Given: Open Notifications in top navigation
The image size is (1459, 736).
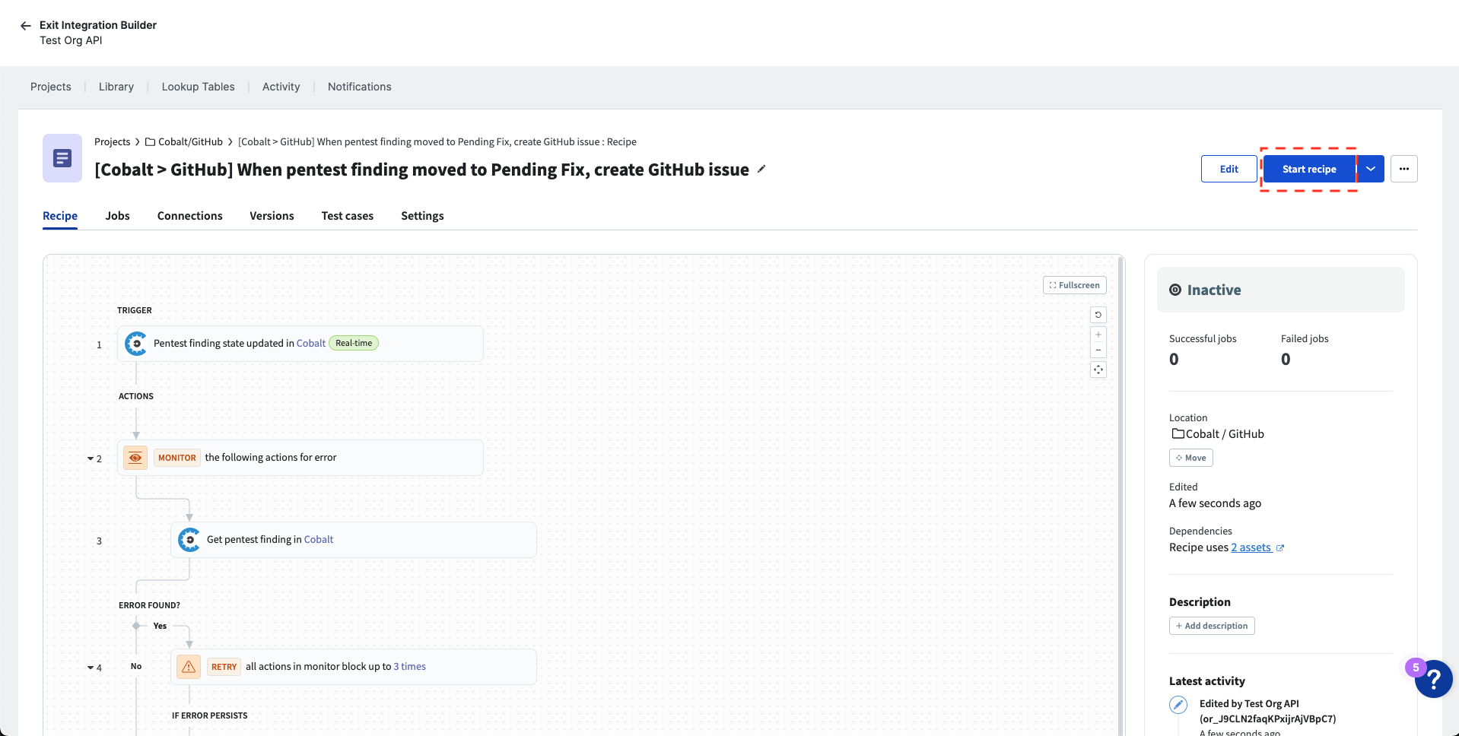Looking at the screenshot, I should click(x=360, y=87).
